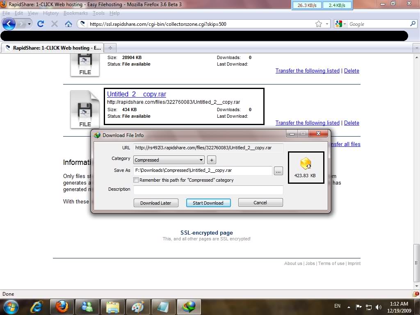Click the Start Download button
420x315 pixels.
coord(208,203)
